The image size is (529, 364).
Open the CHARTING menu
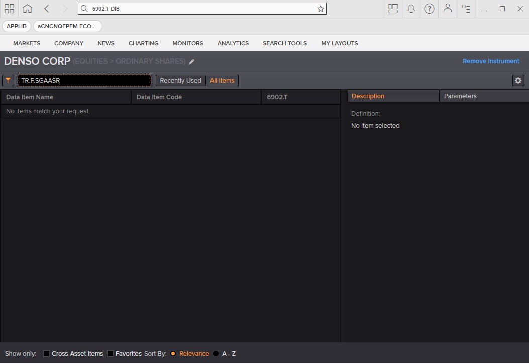[x=143, y=43]
